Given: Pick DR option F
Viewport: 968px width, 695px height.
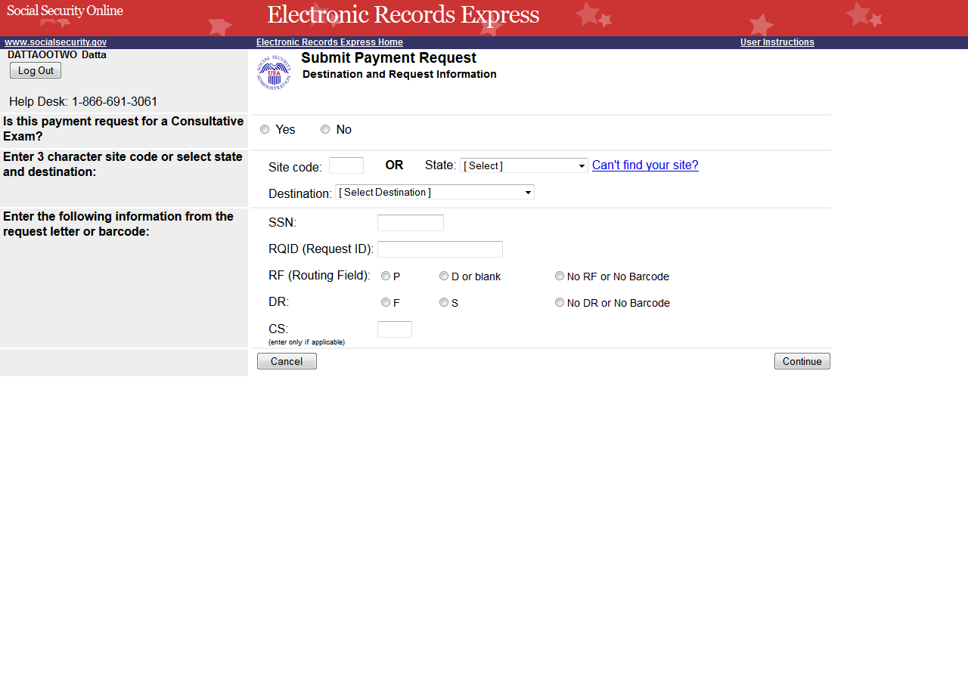Looking at the screenshot, I should (386, 302).
